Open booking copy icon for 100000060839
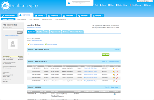This screenshot has width=154, height=100. point(114,78)
